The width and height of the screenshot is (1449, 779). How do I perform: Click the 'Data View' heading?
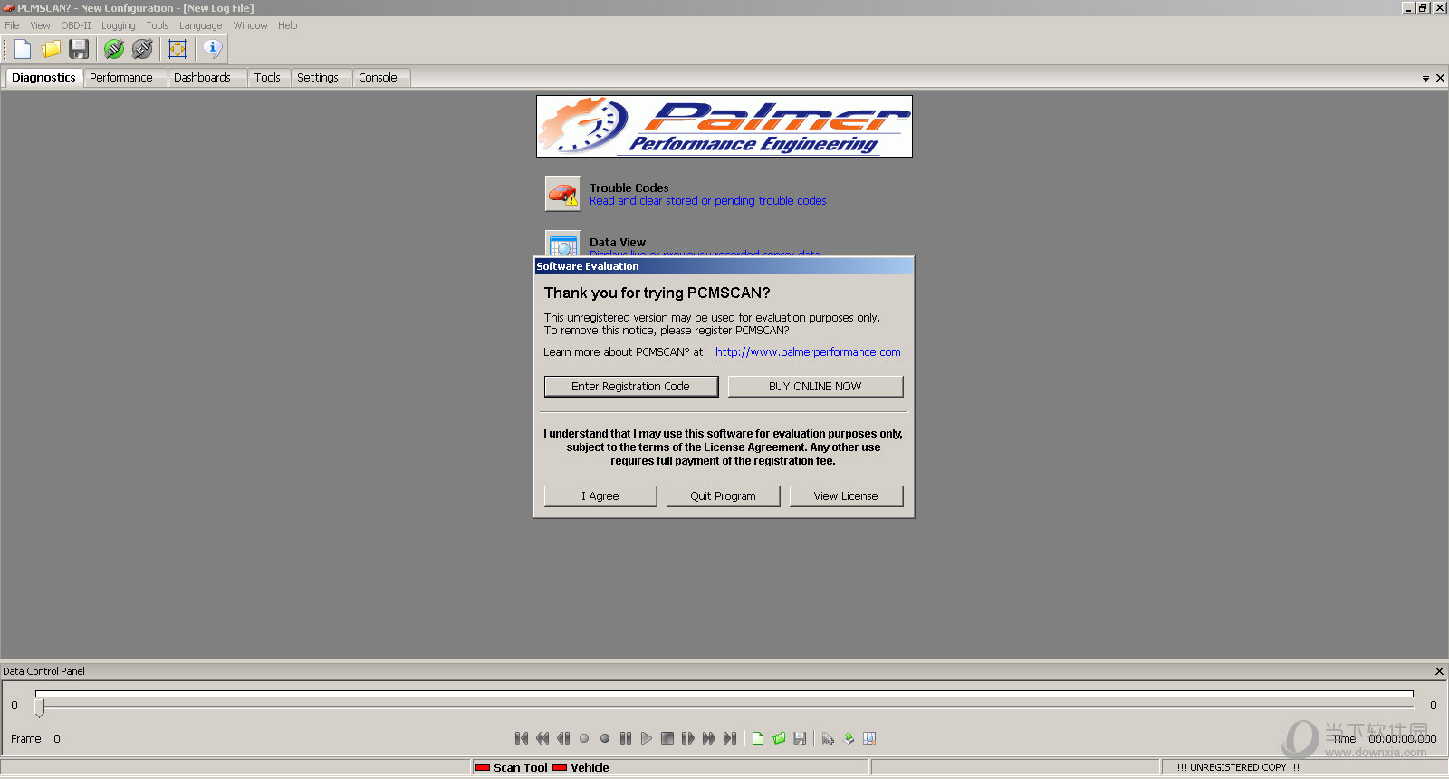coord(618,243)
